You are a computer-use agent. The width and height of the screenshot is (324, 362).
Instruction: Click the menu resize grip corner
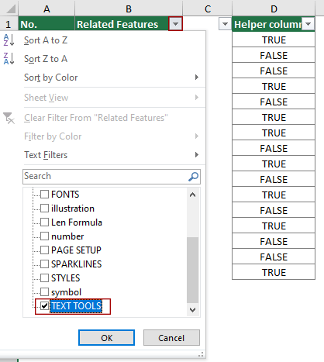[201, 354]
